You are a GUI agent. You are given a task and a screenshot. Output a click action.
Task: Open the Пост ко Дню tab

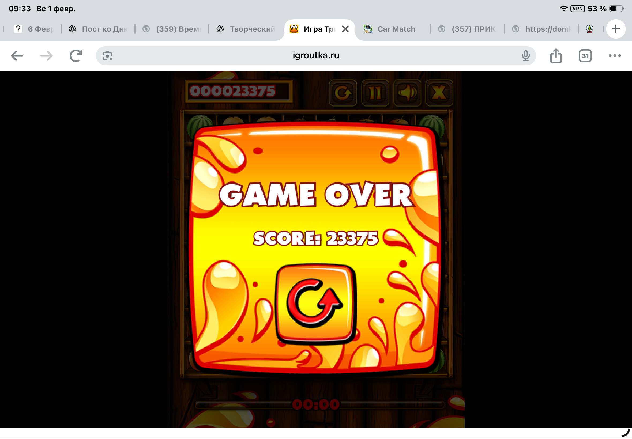click(x=99, y=29)
